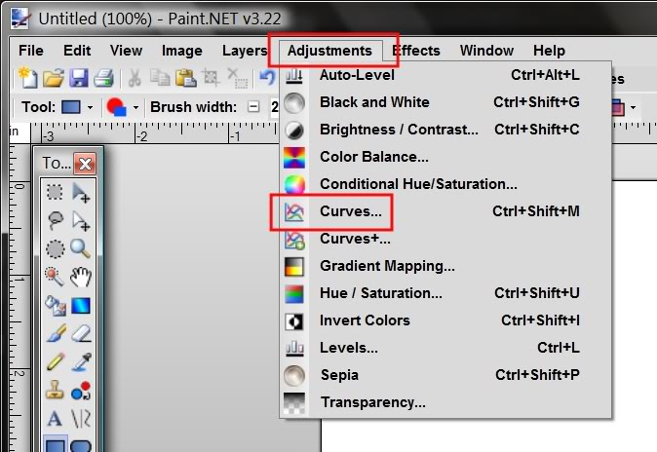Decrease brush width with minus button
Screen dimensions: 657x452
point(253,107)
